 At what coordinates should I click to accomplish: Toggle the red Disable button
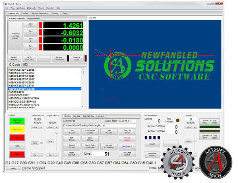click(x=17, y=154)
